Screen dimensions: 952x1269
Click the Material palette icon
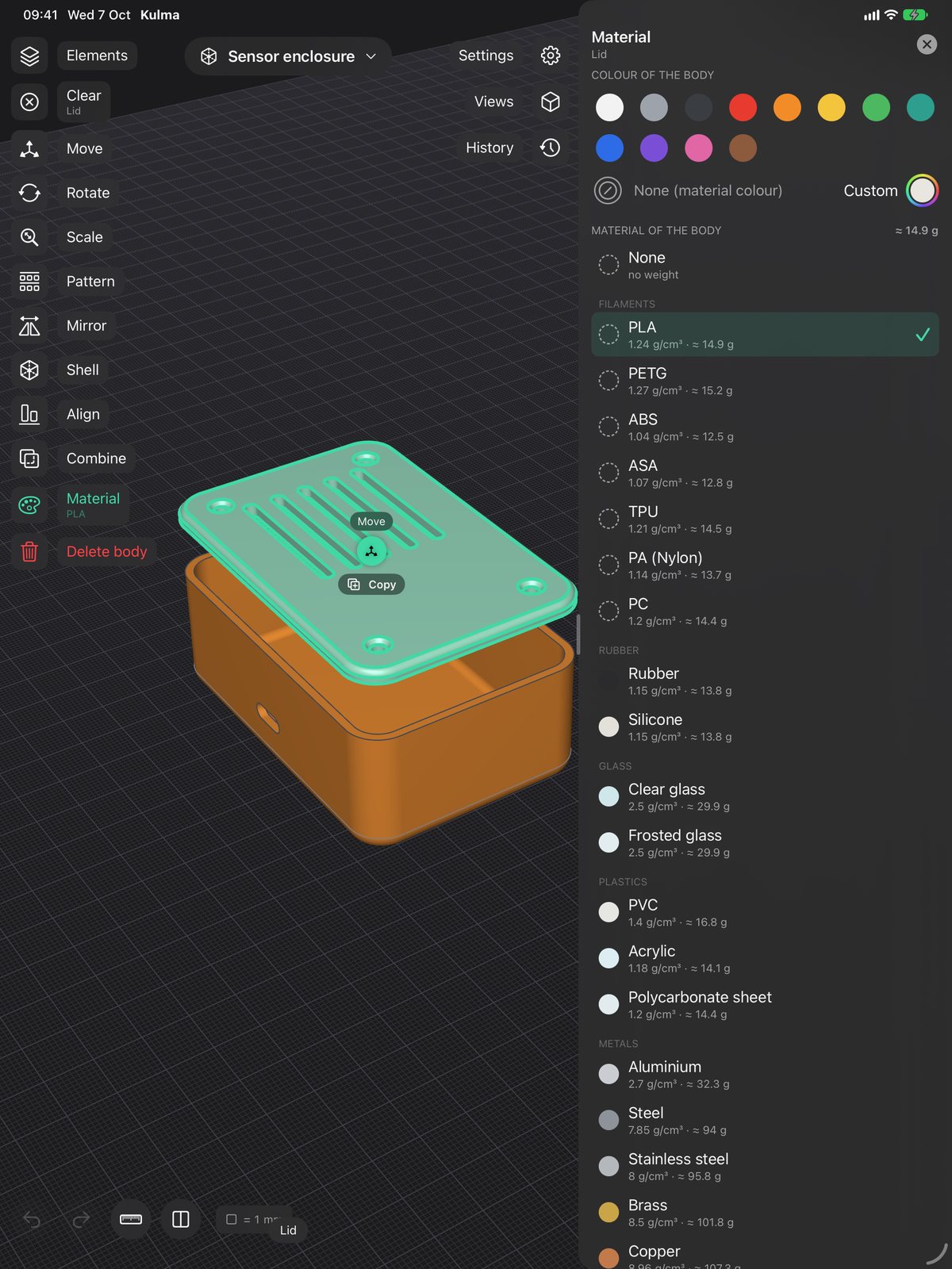click(29, 505)
